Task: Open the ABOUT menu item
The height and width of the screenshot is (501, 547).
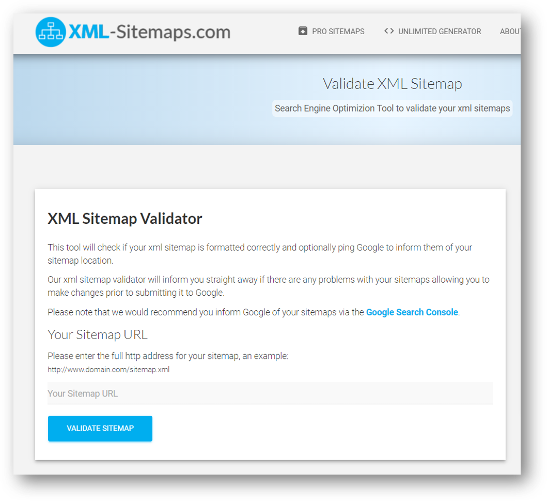Action: (x=510, y=32)
